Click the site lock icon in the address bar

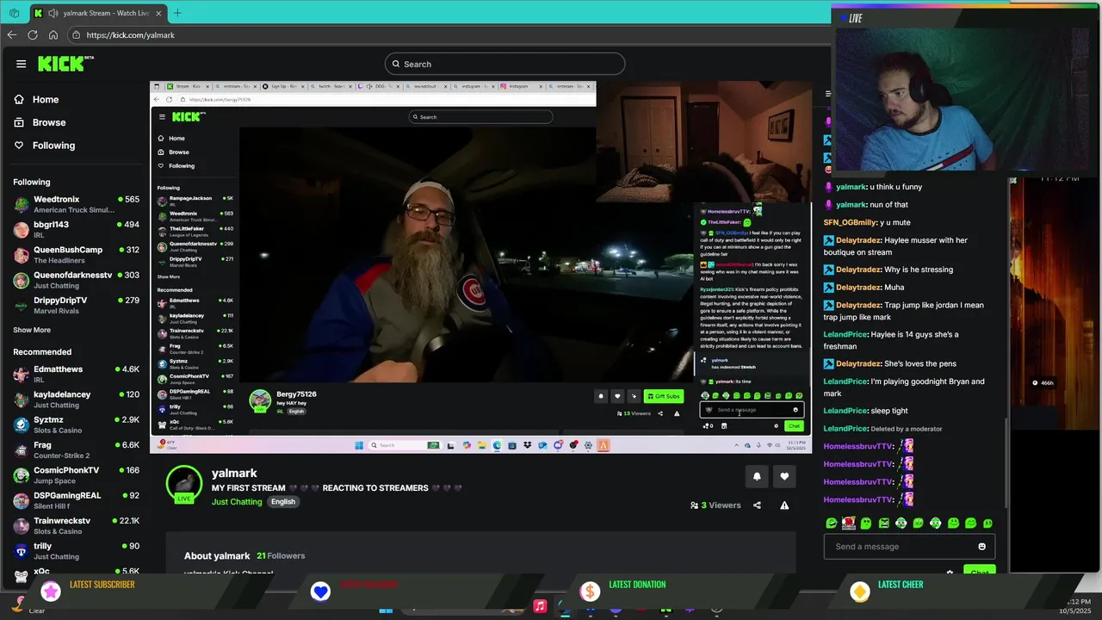77,35
